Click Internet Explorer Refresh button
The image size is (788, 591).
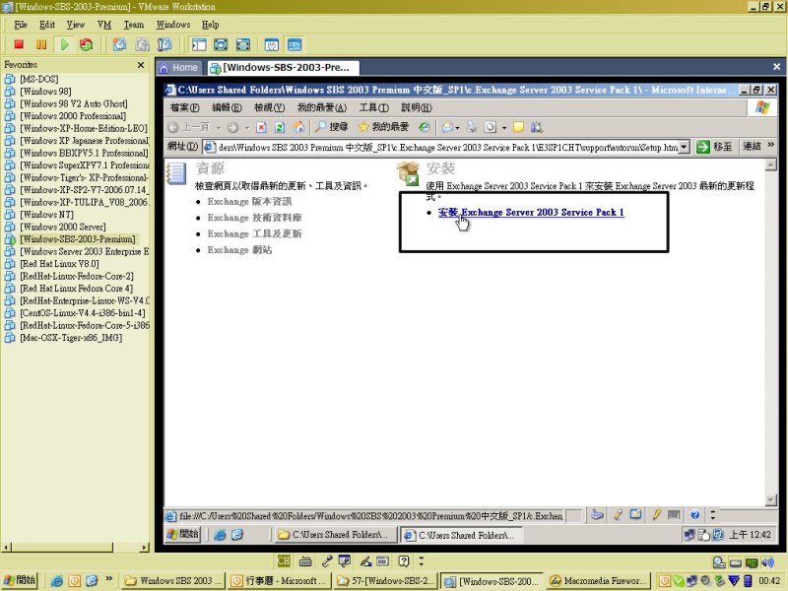(280, 128)
